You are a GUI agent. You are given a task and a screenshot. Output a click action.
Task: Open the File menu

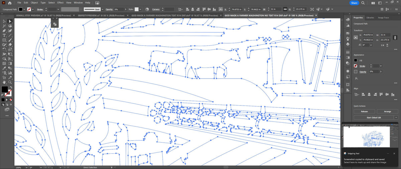(x=19, y=3)
